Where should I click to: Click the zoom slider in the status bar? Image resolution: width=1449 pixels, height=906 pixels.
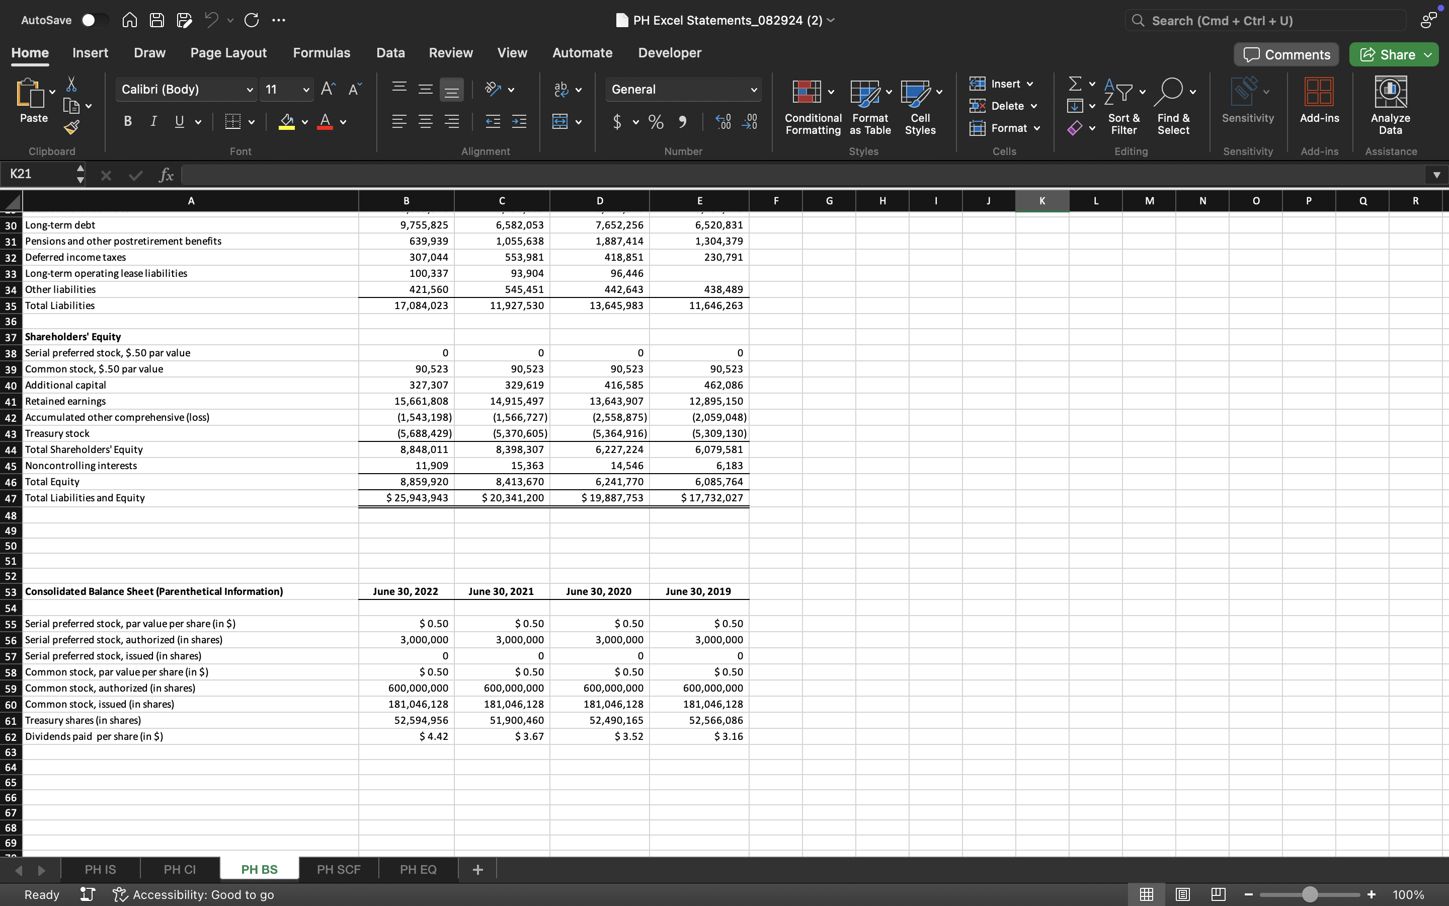1309,894
